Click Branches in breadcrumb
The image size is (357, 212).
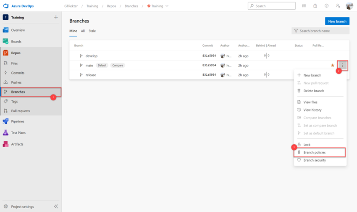click(131, 6)
